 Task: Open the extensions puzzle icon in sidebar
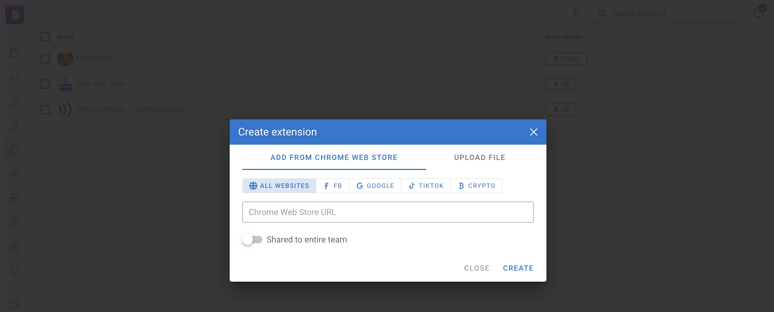[15, 150]
